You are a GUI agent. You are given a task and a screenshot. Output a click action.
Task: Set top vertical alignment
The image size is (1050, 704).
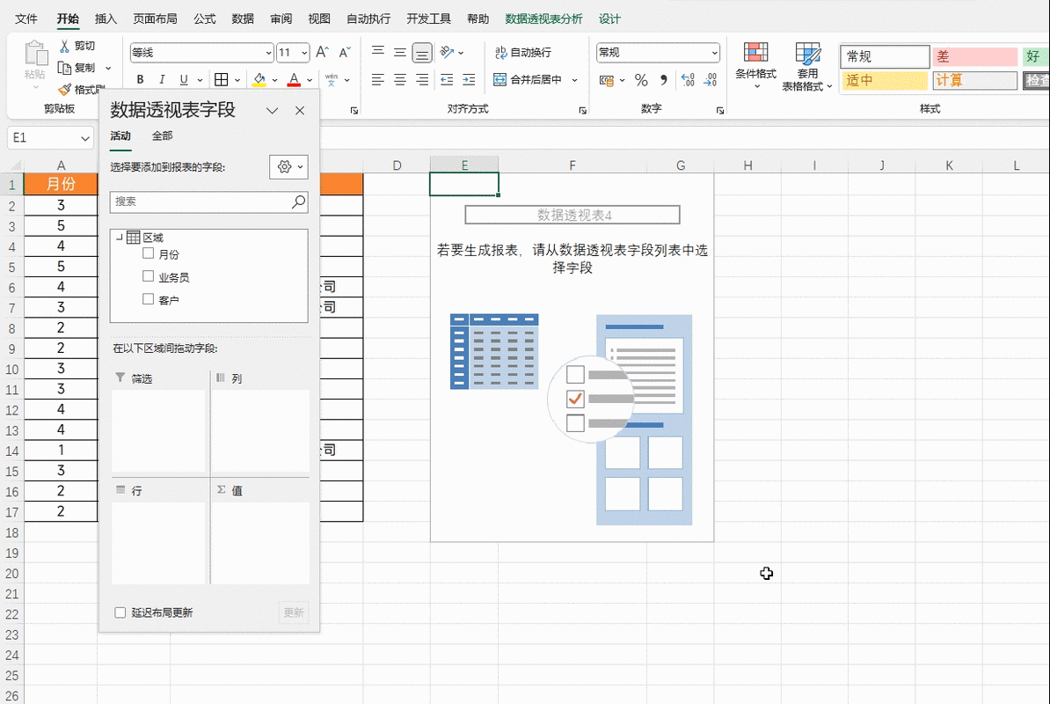pos(377,52)
